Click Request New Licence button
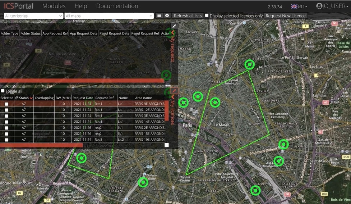The height and width of the screenshot is (204, 351). pos(285,16)
